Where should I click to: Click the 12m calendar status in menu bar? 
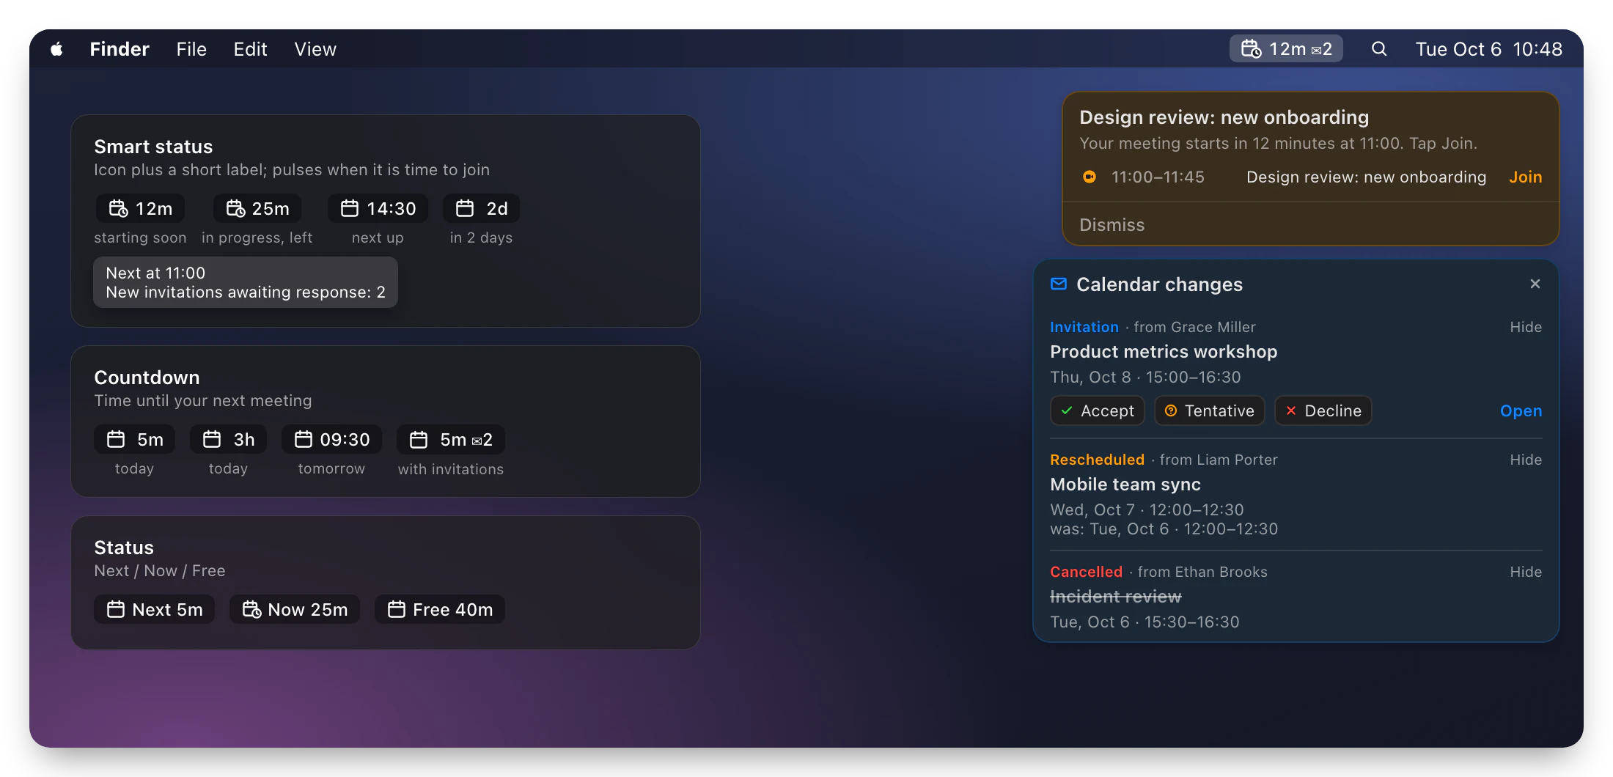point(1286,49)
